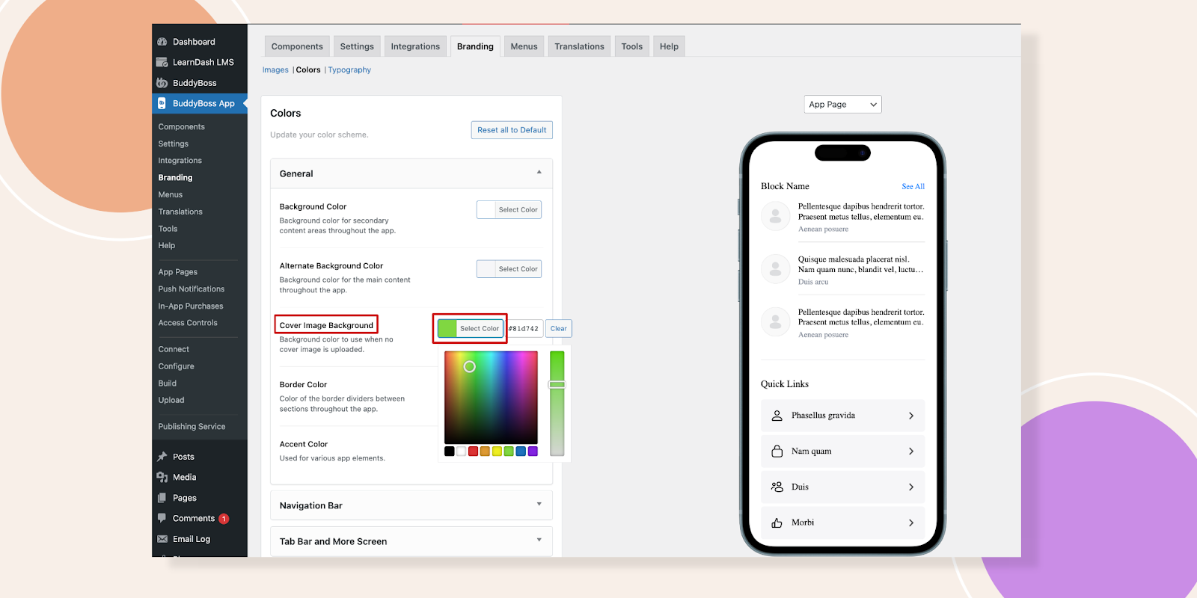
Task: Click the Clear button
Action: [559, 329]
